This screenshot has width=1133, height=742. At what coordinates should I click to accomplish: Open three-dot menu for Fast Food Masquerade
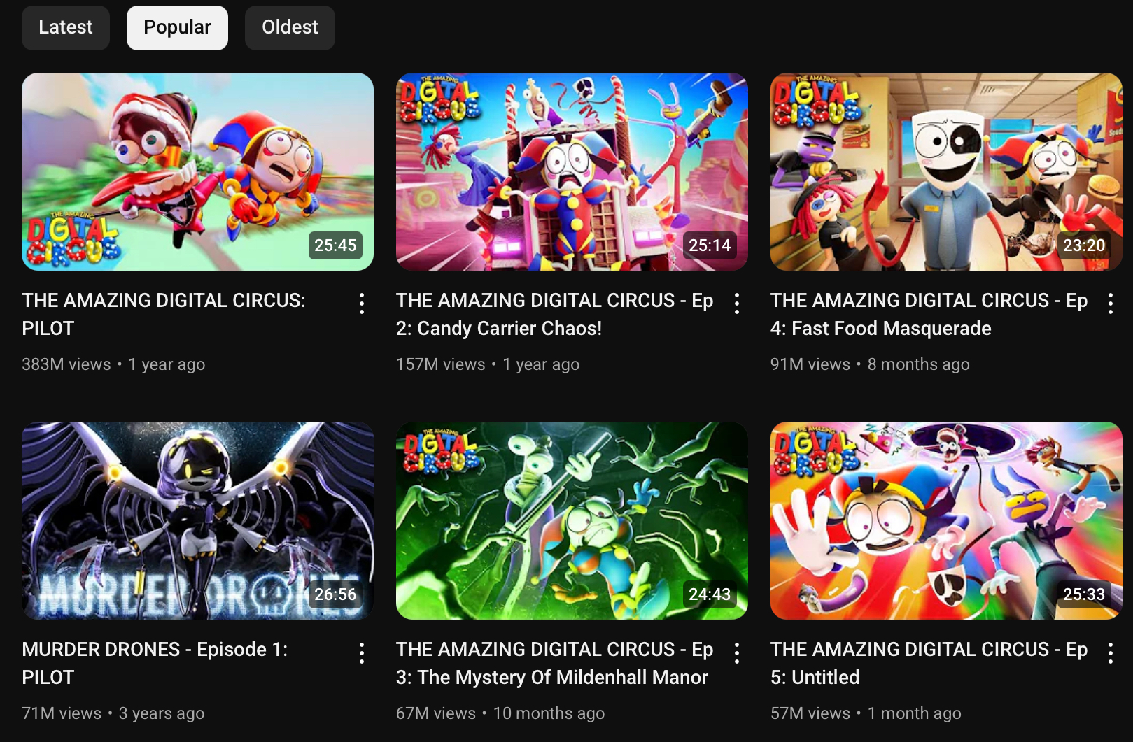tap(1111, 304)
